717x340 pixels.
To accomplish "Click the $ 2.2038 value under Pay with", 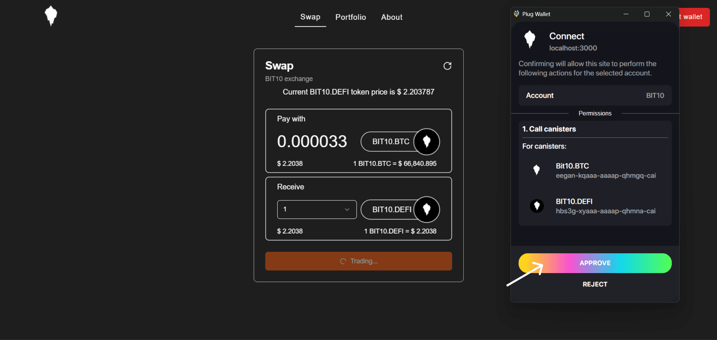I will (290, 164).
